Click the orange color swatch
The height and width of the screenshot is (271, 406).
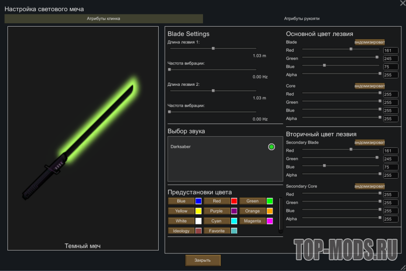tap(270, 211)
